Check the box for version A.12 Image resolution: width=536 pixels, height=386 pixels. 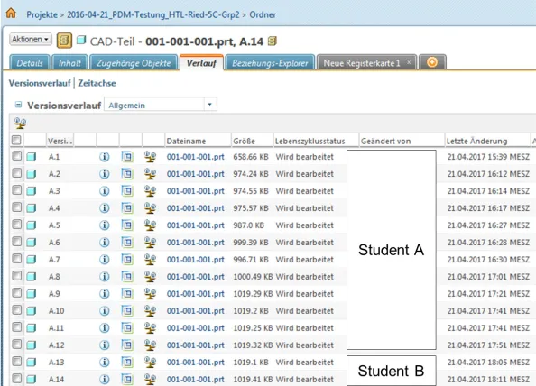16,345
